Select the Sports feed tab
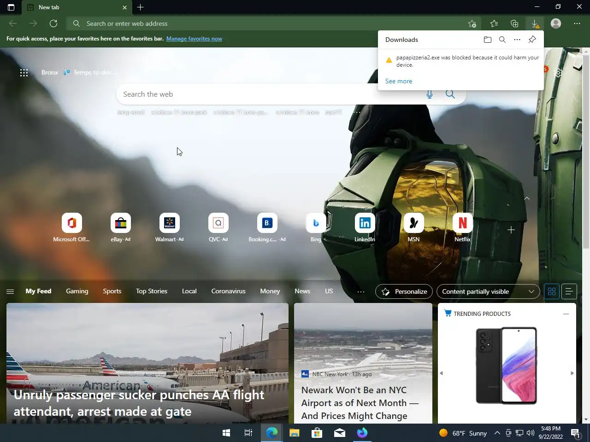 click(112, 291)
